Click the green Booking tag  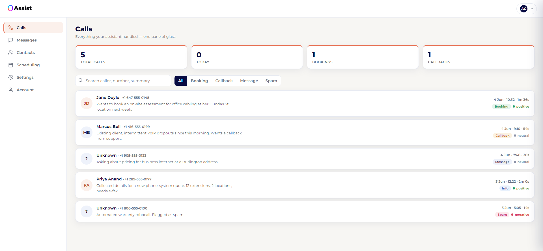click(x=501, y=106)
